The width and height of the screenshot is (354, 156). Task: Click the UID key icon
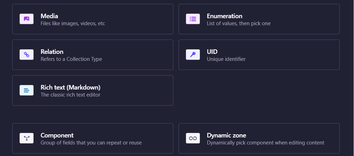click(x=193, y=55)
